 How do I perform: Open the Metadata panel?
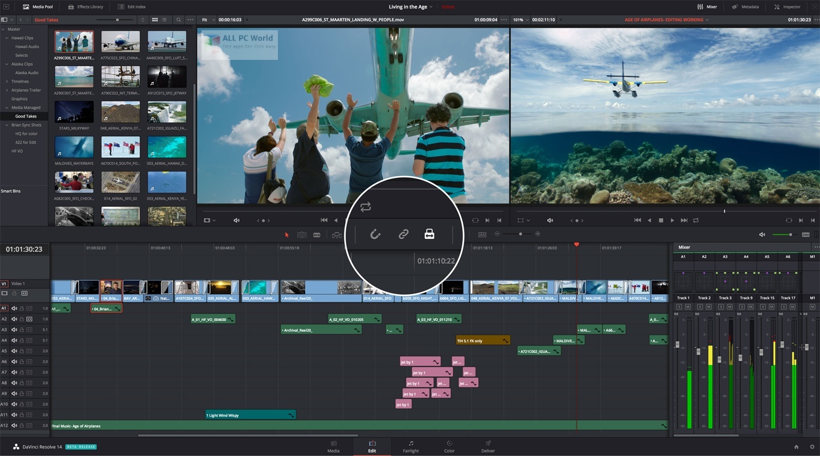tap(745, 7)
